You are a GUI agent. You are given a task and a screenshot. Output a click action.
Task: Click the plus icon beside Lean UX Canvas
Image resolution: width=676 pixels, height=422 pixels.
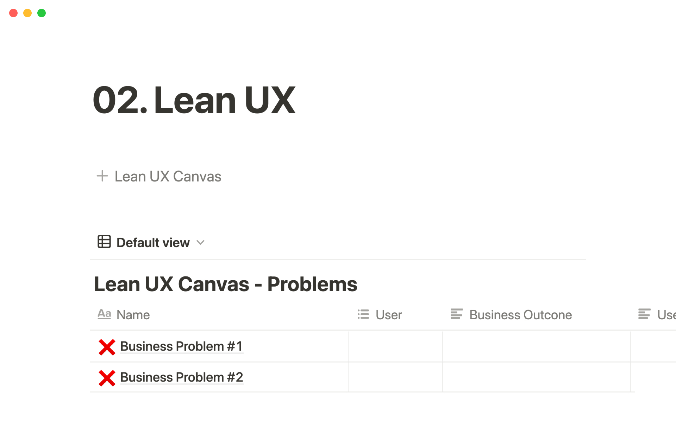(102, 176)
